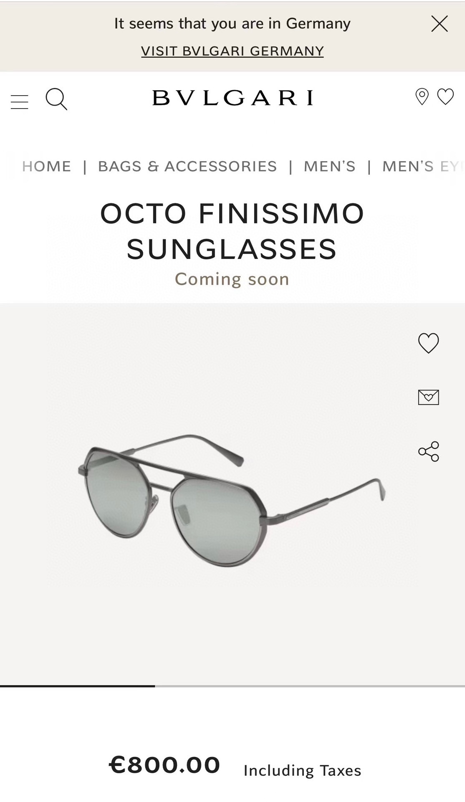Click the image carousel progress bar
The image size is (465, 802).
tap(232, 686)
